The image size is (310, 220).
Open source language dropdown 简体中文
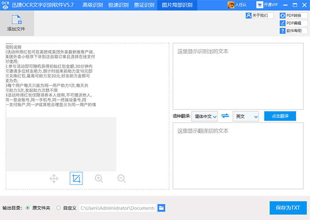[x=205, y=117]
